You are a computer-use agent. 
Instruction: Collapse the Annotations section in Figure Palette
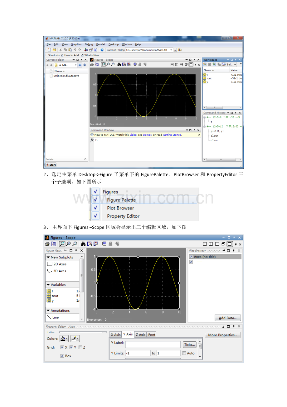pos(48,310)
